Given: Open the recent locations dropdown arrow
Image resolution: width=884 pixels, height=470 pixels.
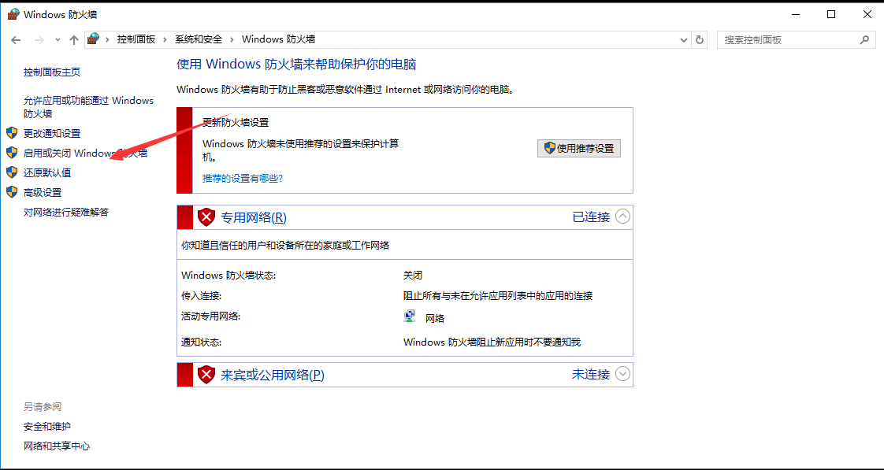Looking at the screenshot, I should click(x=58, y=40).
